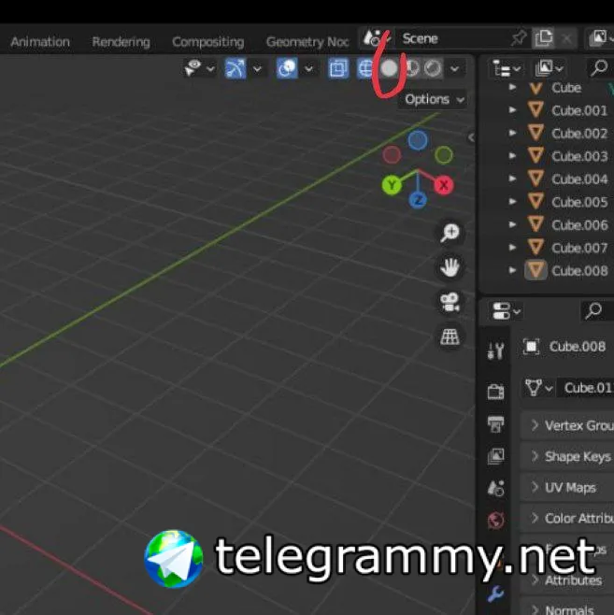Click the red X axis on gizmo
The height and width of the screenshot is (615, 614).
pyautogui.click(x=444, y=185)
